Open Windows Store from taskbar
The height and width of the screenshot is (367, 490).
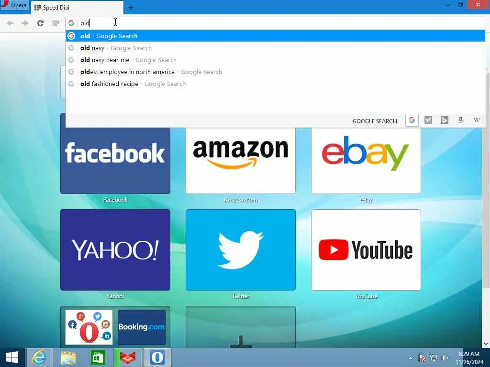98,357
